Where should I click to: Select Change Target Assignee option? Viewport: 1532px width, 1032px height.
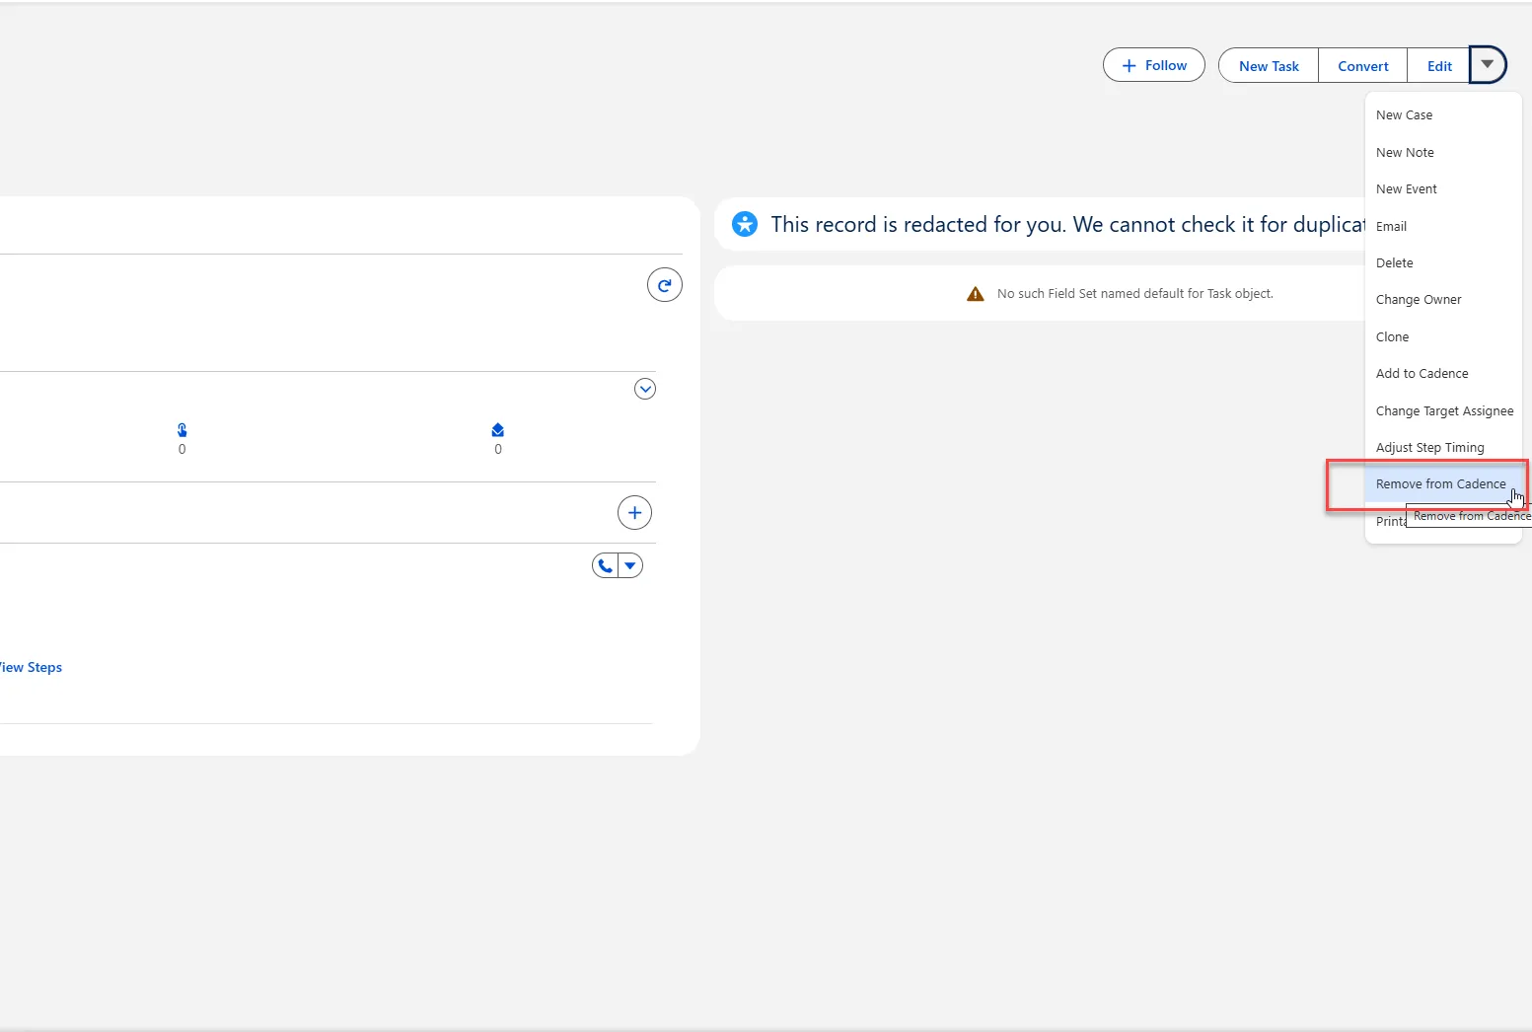pyautogui.click(x=1443, y=411)
